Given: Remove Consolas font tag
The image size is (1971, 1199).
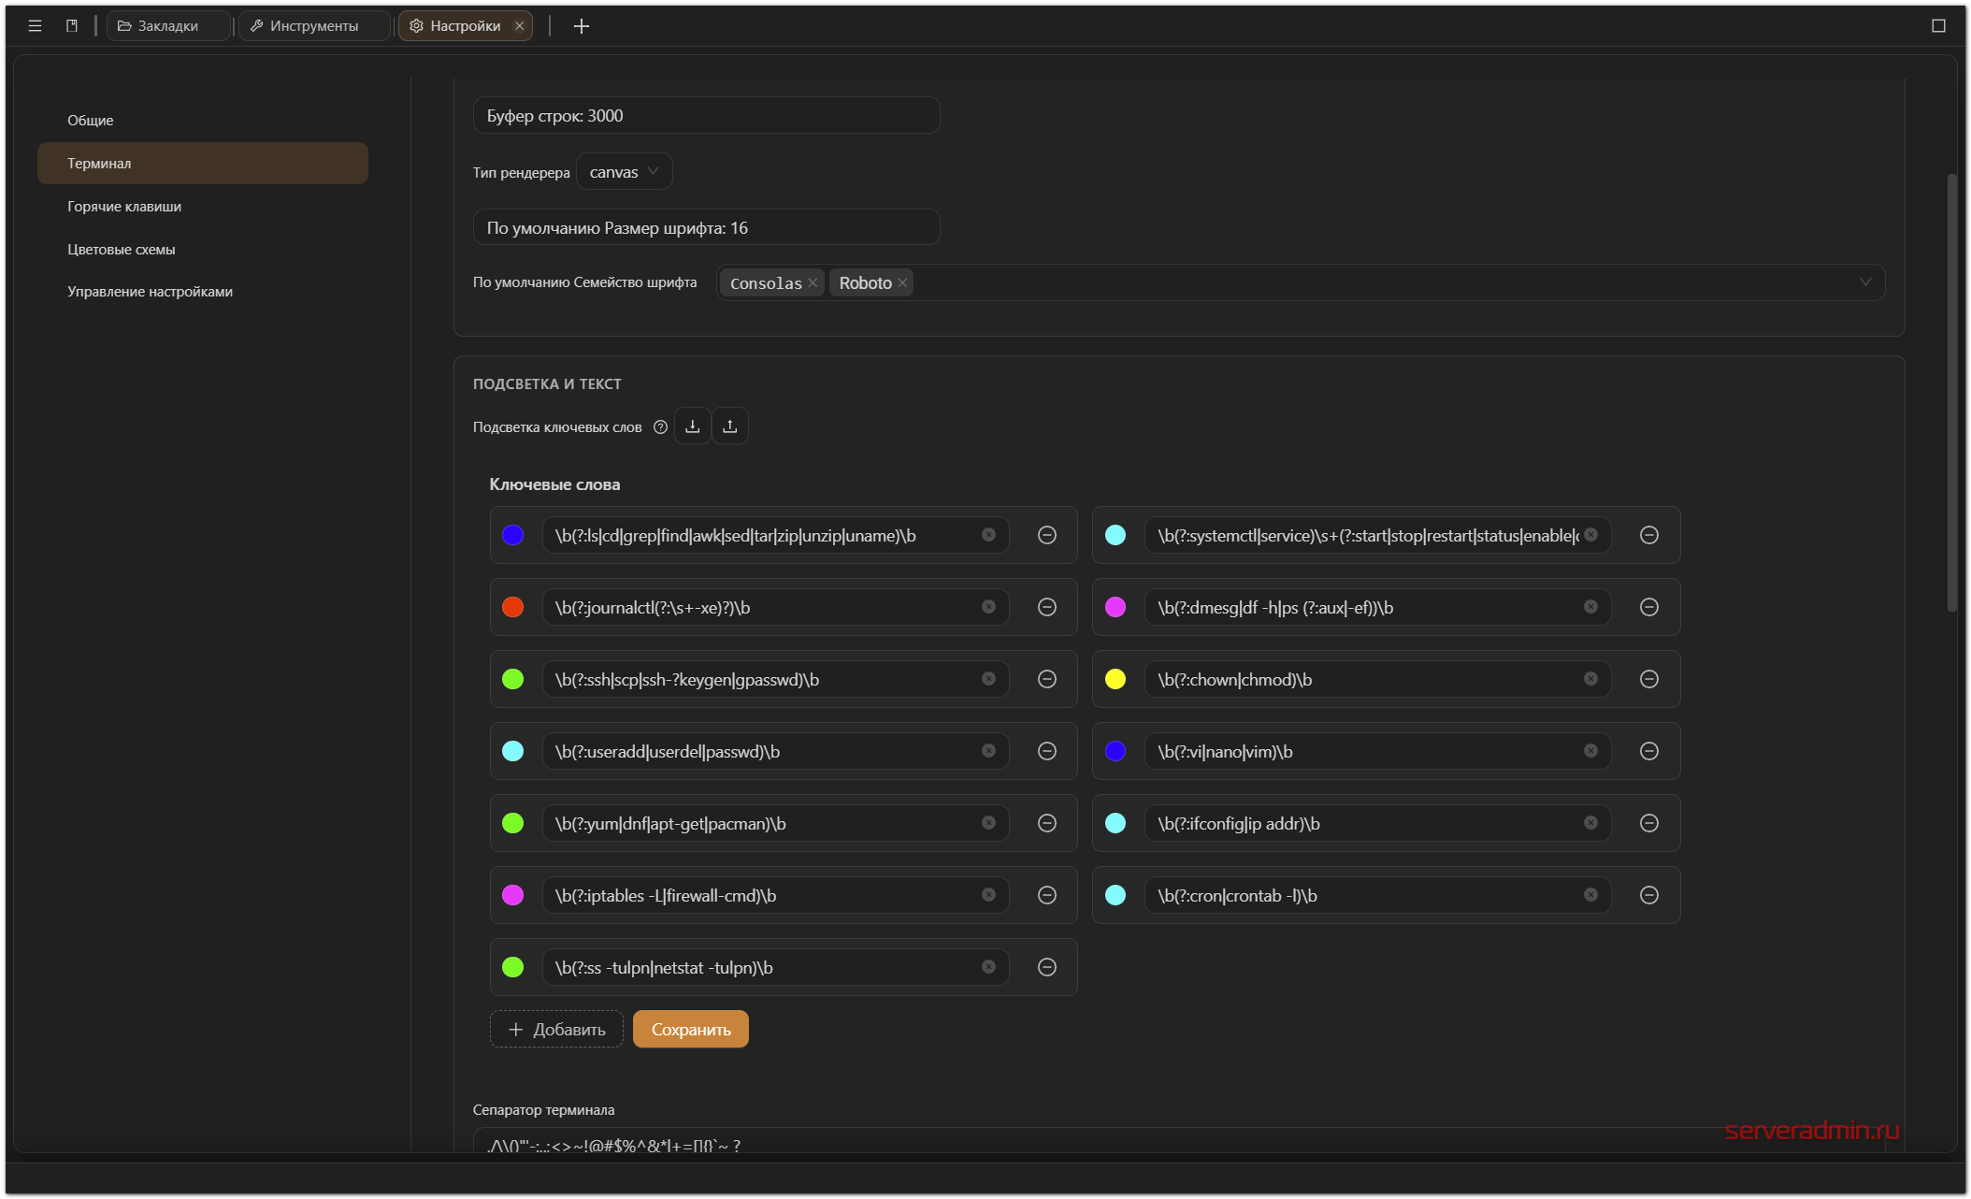Looking at the screenshot, I should 813,283.
